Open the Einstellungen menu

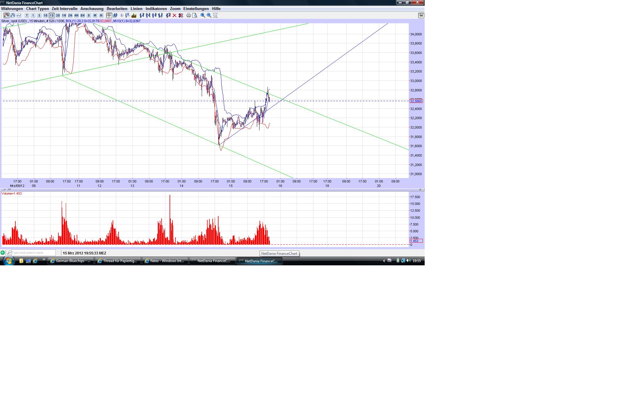pyautogui.click(x=196, y=9)
